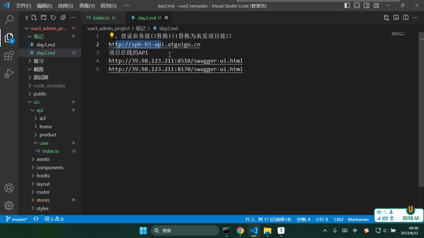Screen dimensions: 424x238
Task: Open the Accounts icon in activity bar
Action: (x=9, y=188)
